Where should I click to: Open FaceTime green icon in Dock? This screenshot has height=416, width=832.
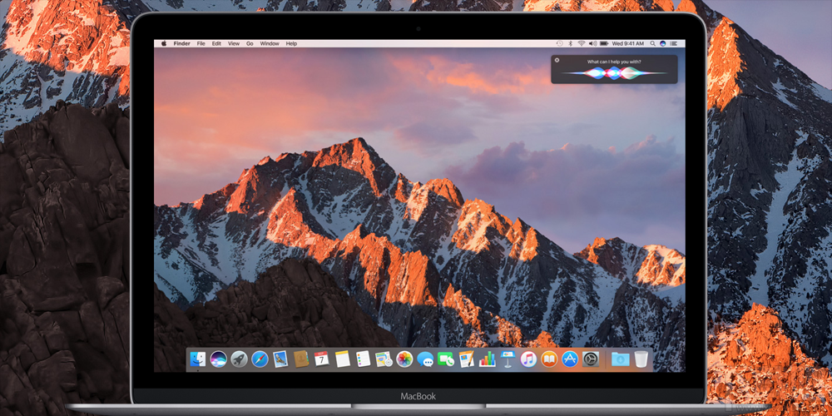[446, 359]
